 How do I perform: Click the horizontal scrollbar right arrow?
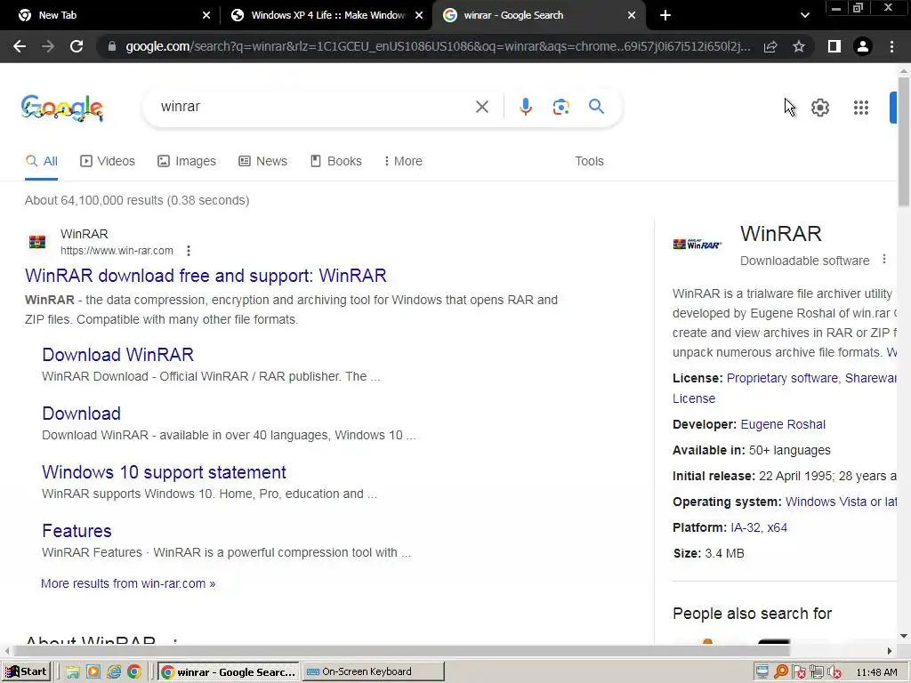[890, 651]
